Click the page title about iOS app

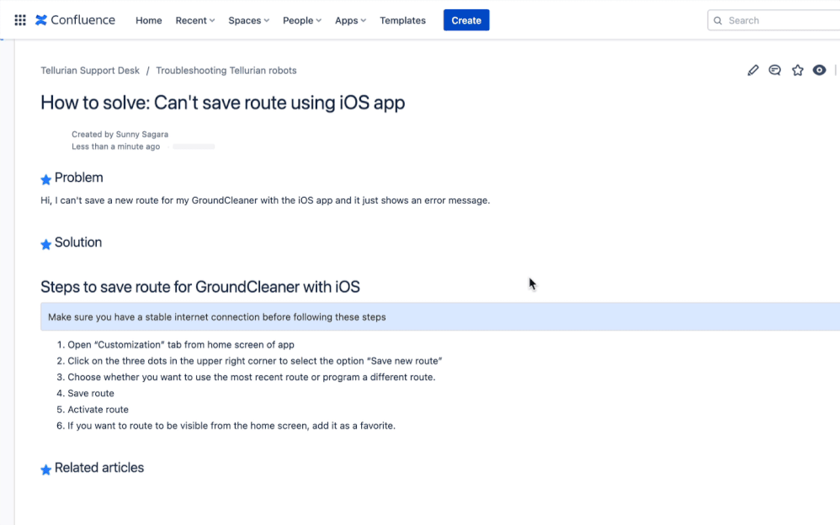tap(223, 103)
